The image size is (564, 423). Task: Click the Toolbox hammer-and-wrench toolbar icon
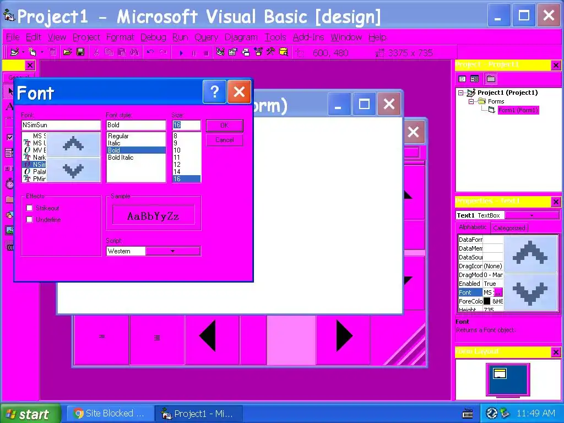tap(270, 52)
